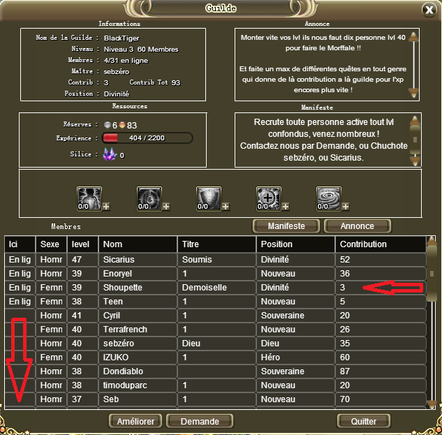Click the purple Silice crystal icon

coord(110,154)
